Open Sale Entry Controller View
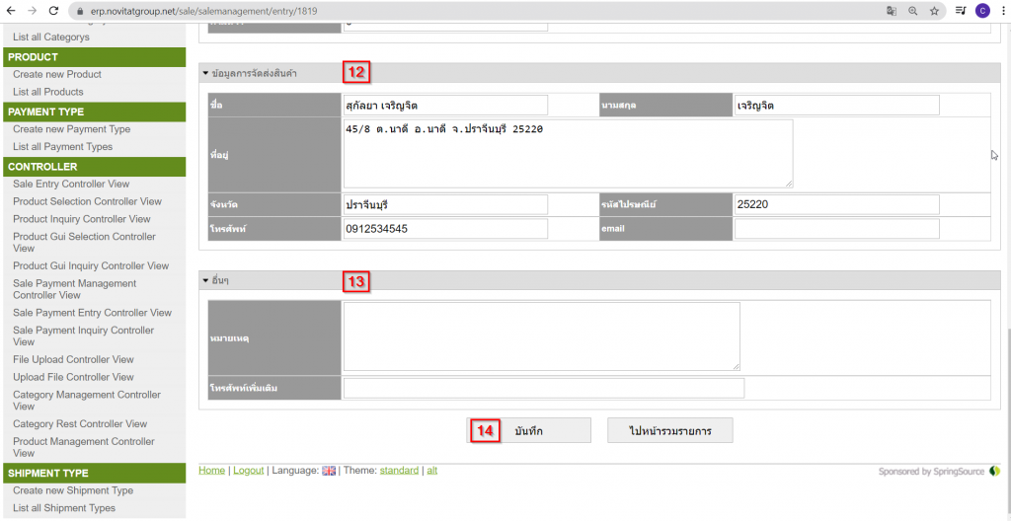Viewport: 1011px width, 521px height. 71,184
